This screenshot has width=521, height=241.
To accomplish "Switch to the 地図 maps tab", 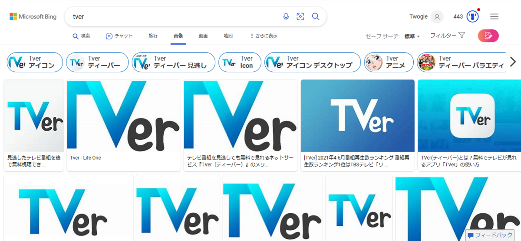I will click(x=228, y=36).
